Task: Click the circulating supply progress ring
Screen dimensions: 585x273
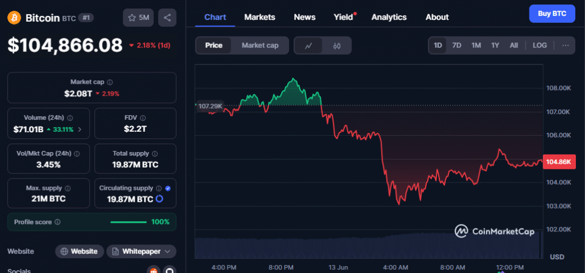Action: tap(159, 199)
